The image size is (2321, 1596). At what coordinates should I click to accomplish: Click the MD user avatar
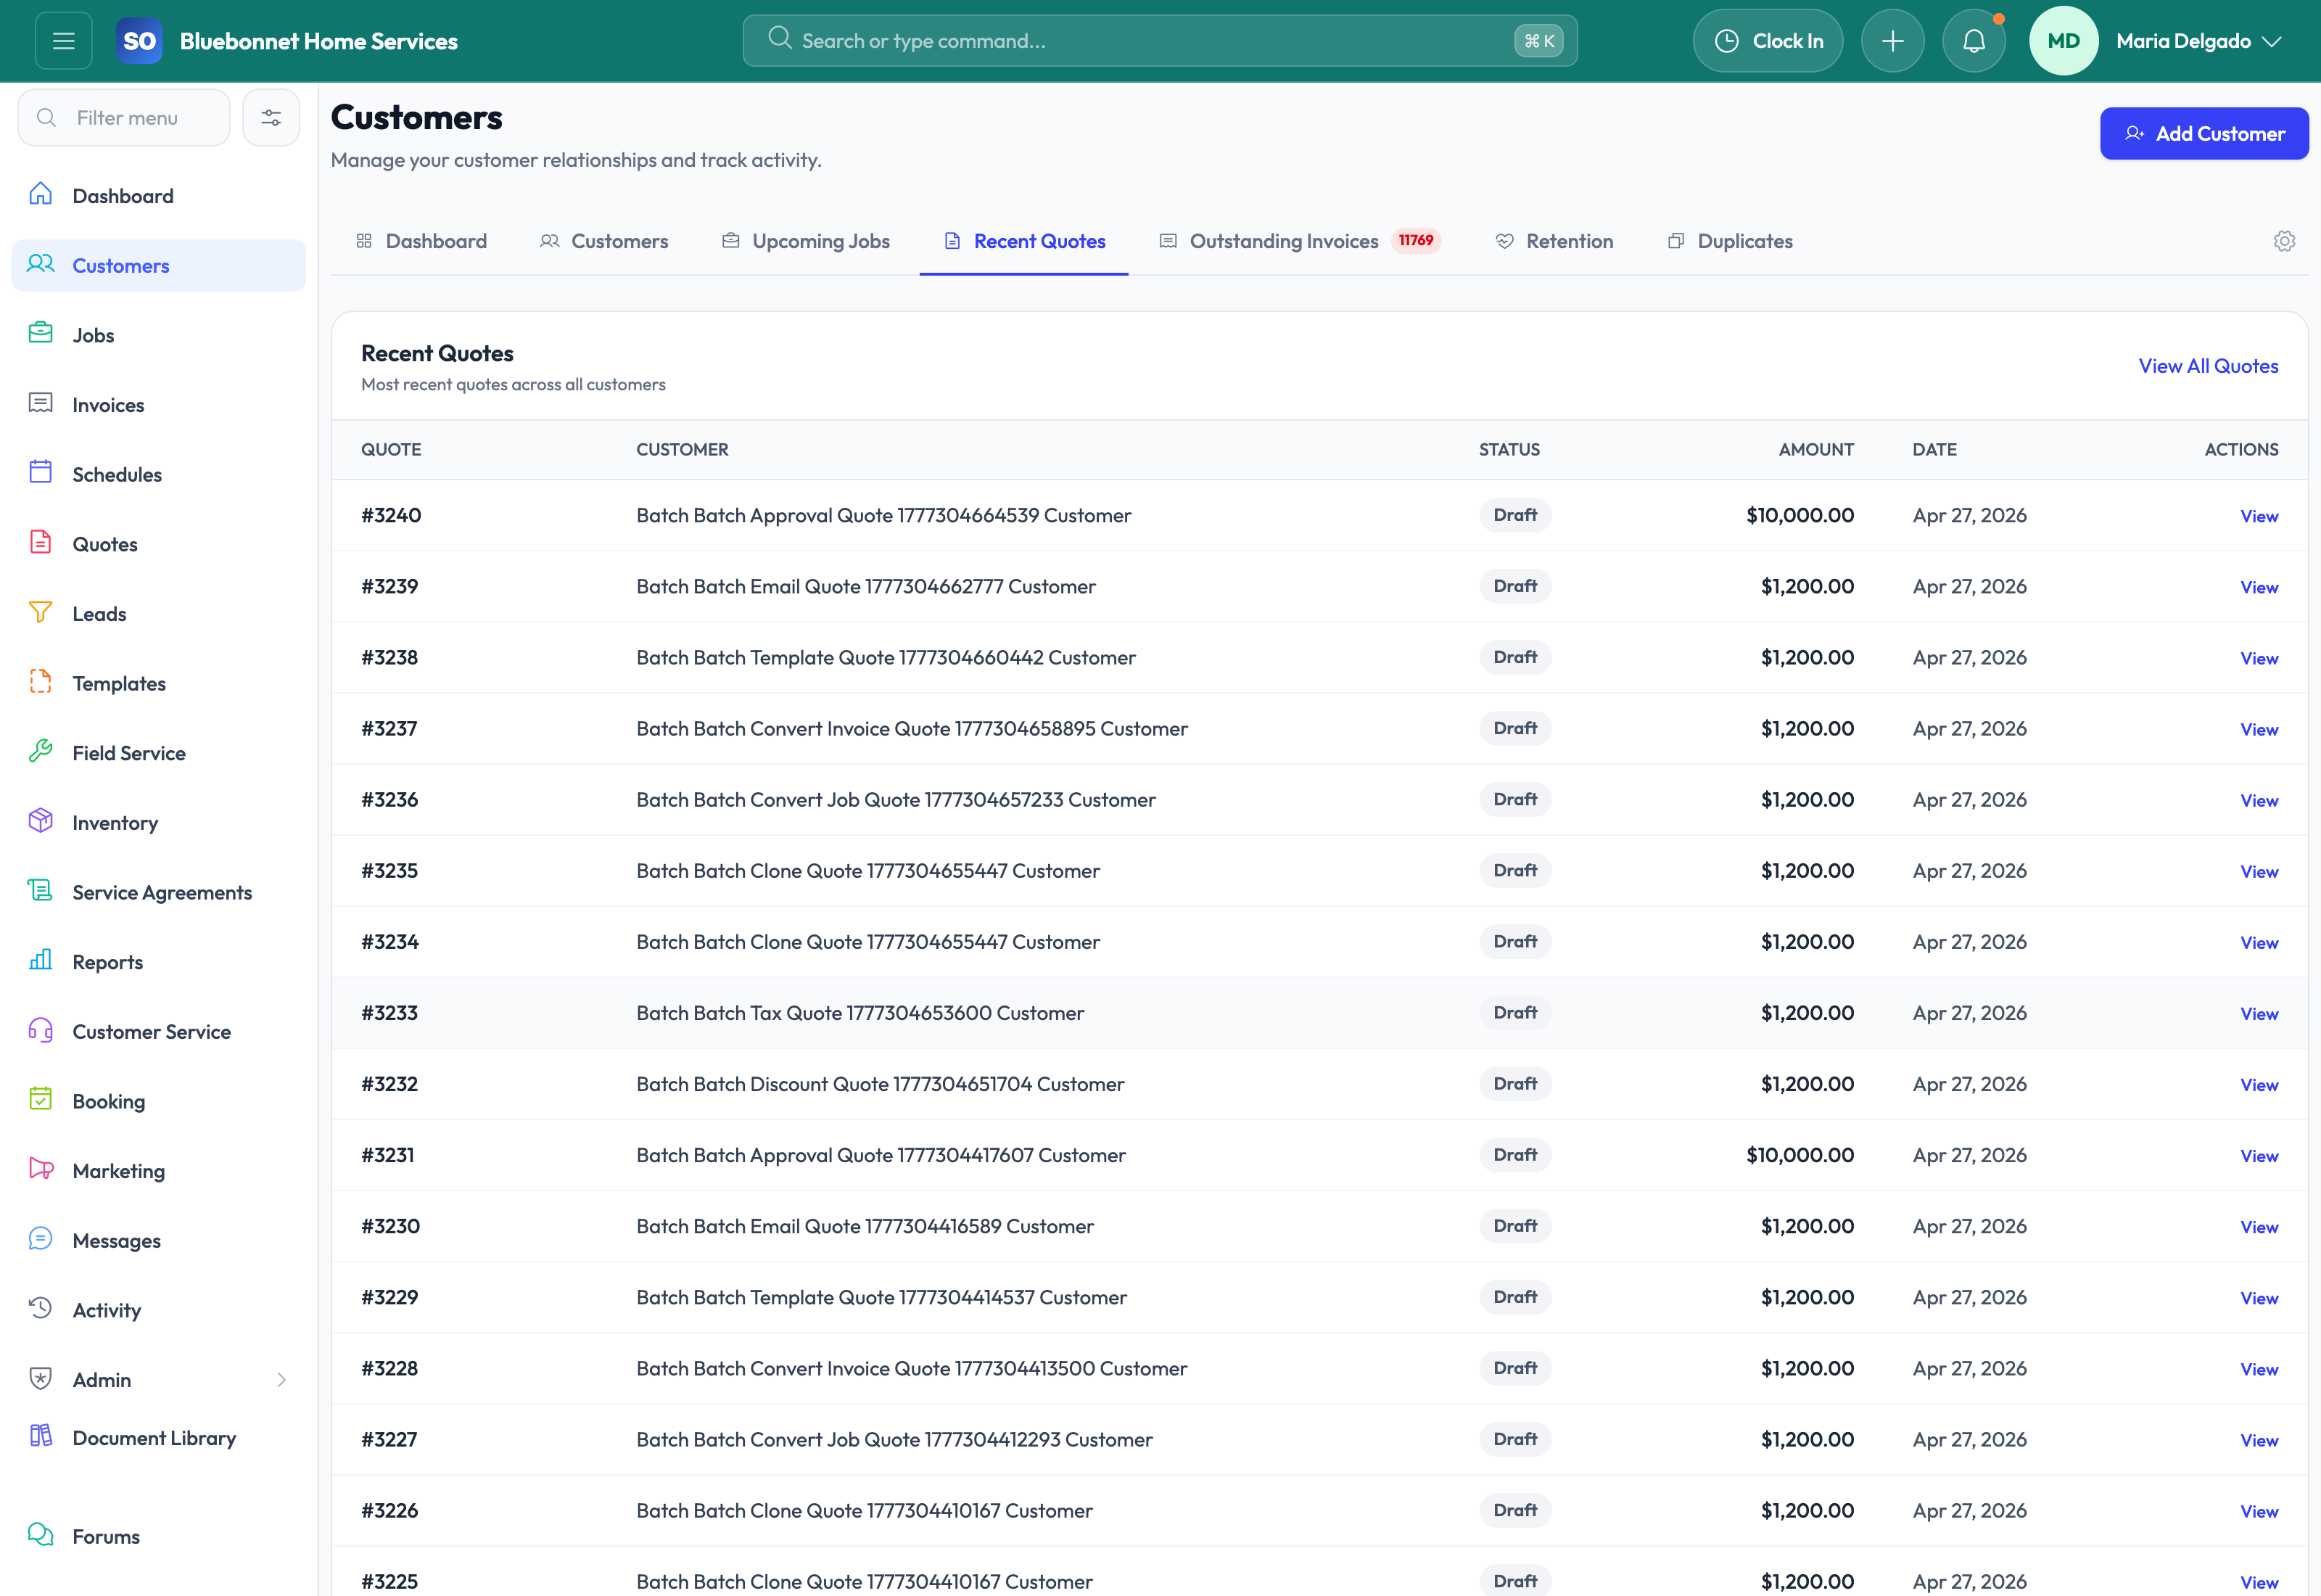coord(2063,41)
